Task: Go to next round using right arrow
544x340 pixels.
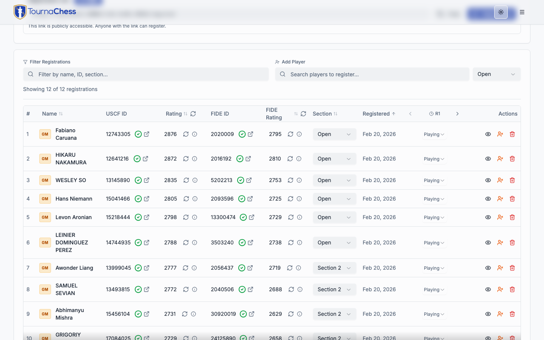Action: coord(457,114)
